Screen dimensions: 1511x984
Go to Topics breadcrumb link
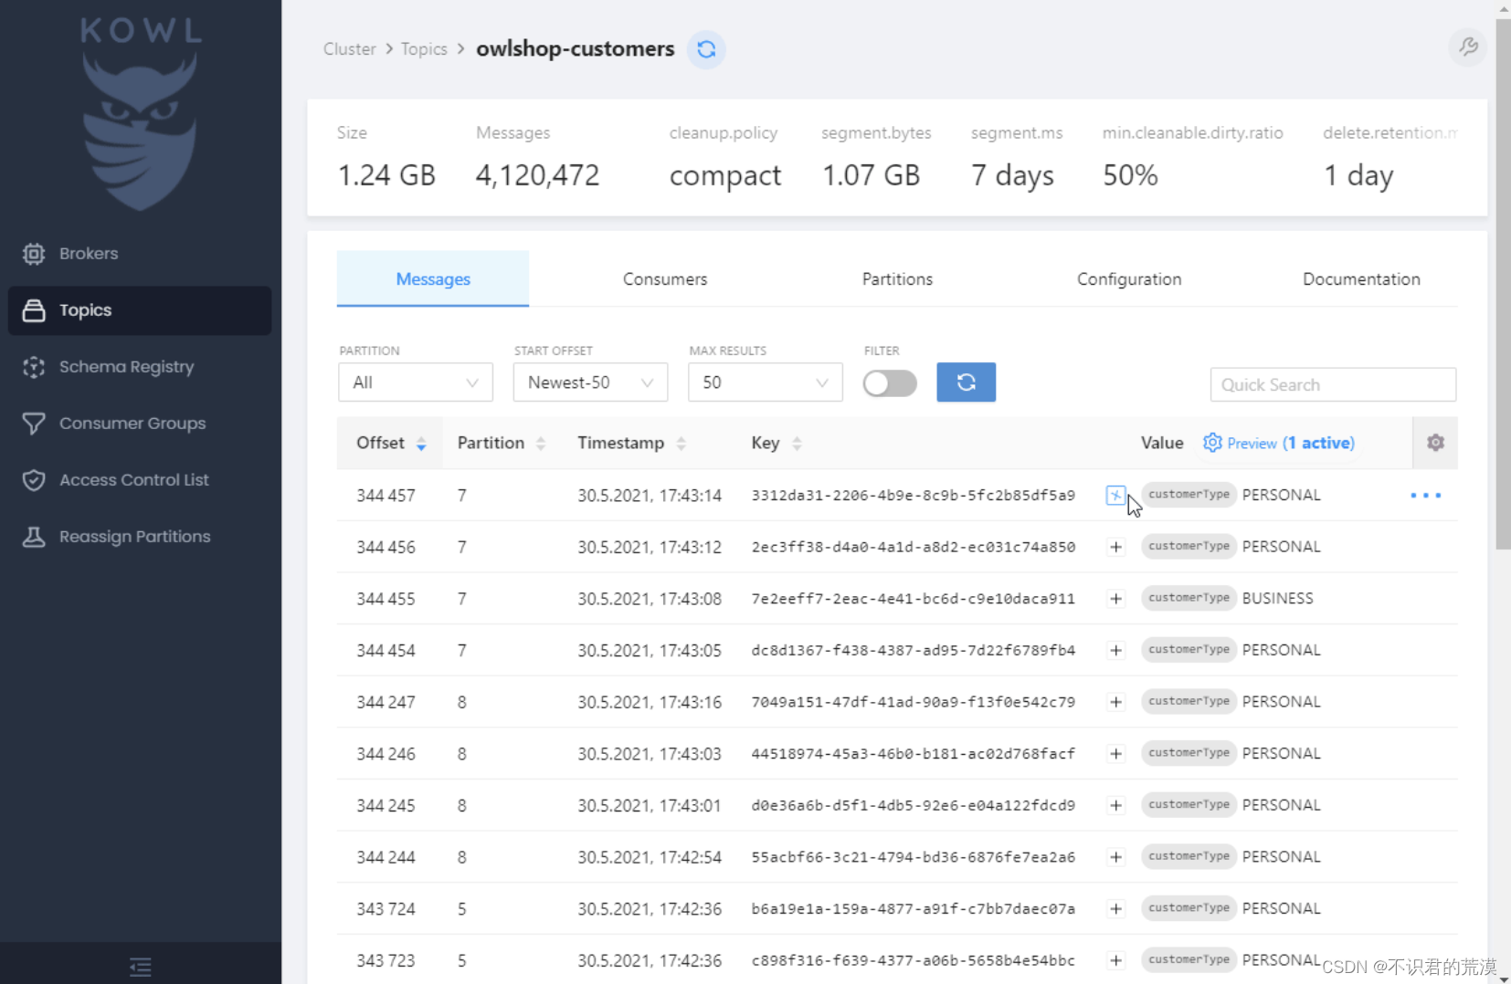pos(424,49)
